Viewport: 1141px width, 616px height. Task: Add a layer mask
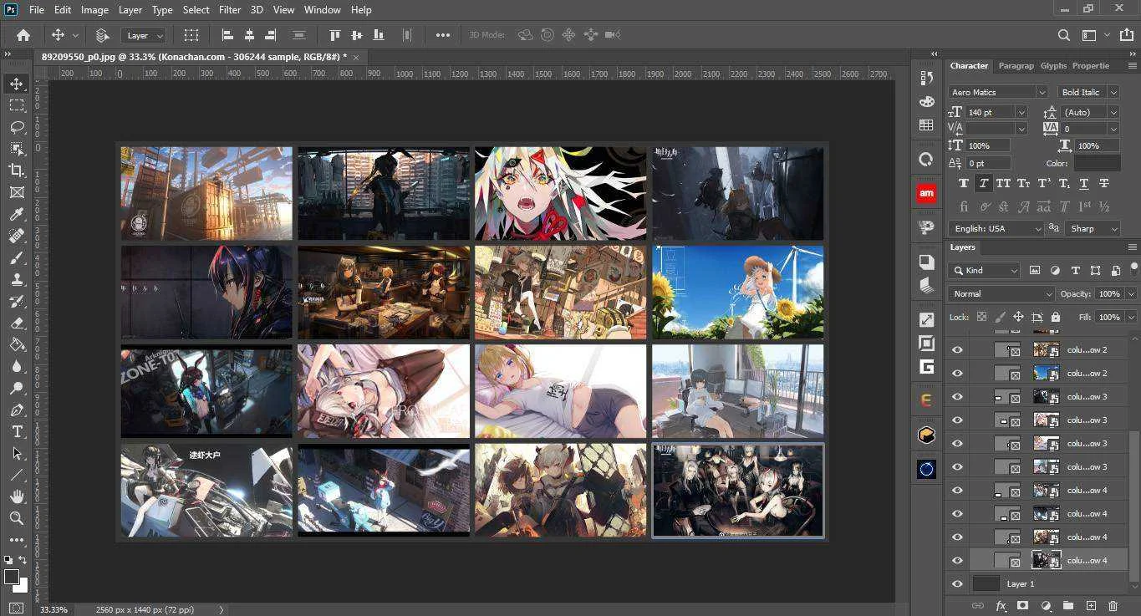pos(1023,606)
